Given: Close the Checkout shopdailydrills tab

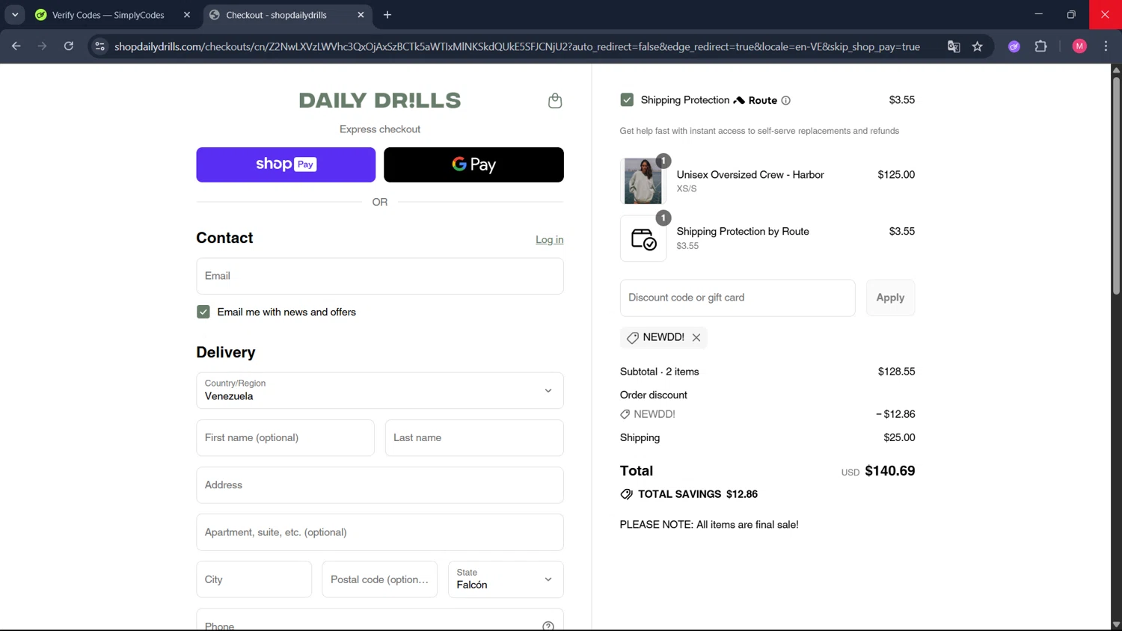Looking at the screenshot, I should tap(361, 15).
